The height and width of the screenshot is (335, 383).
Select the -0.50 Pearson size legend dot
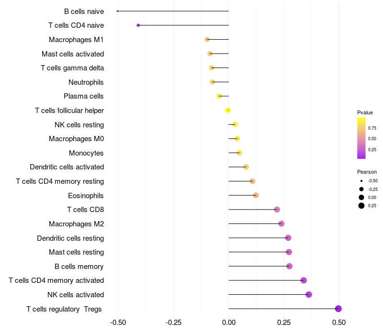click(361, 181)
